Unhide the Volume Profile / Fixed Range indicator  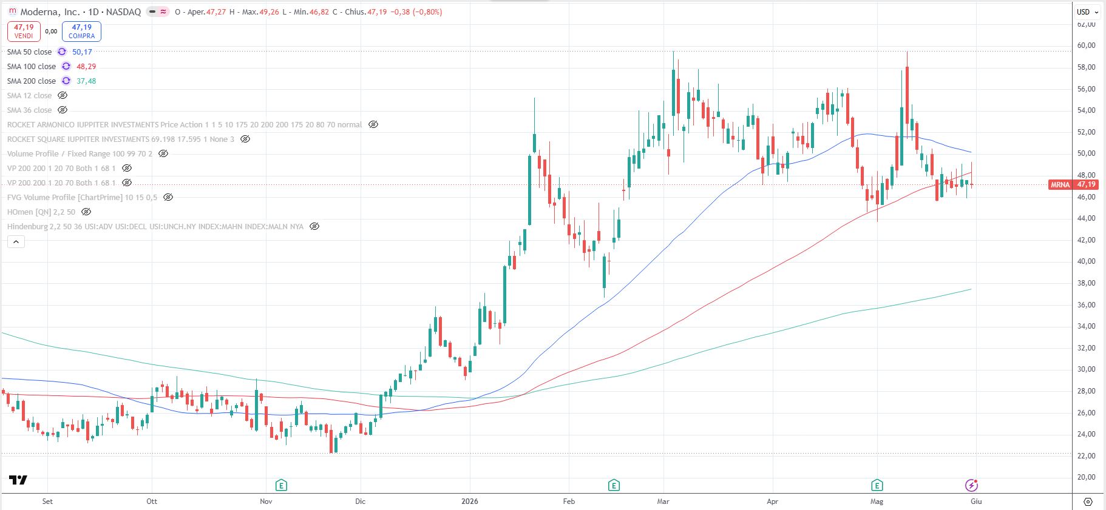(163, 154)
